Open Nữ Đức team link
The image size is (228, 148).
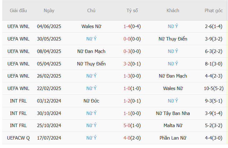point(91,101)
